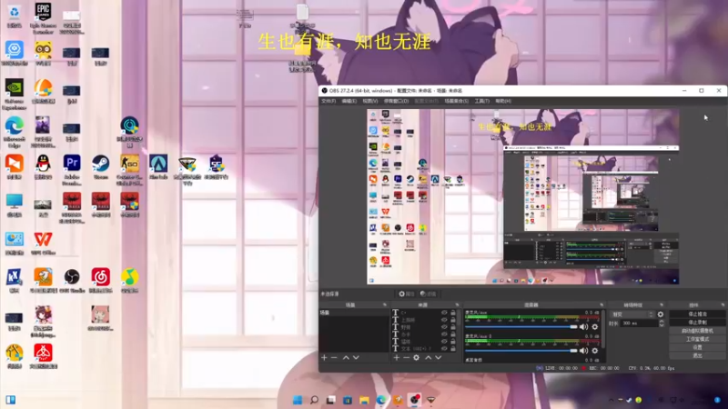Move scene down in Scenes panel

pos(356,357)
